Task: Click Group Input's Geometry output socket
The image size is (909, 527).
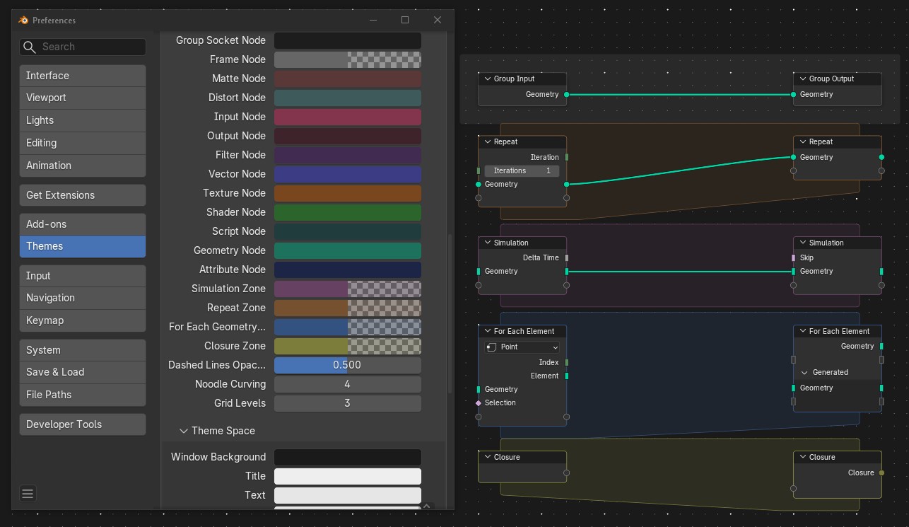Action: [x=566, y=94]
